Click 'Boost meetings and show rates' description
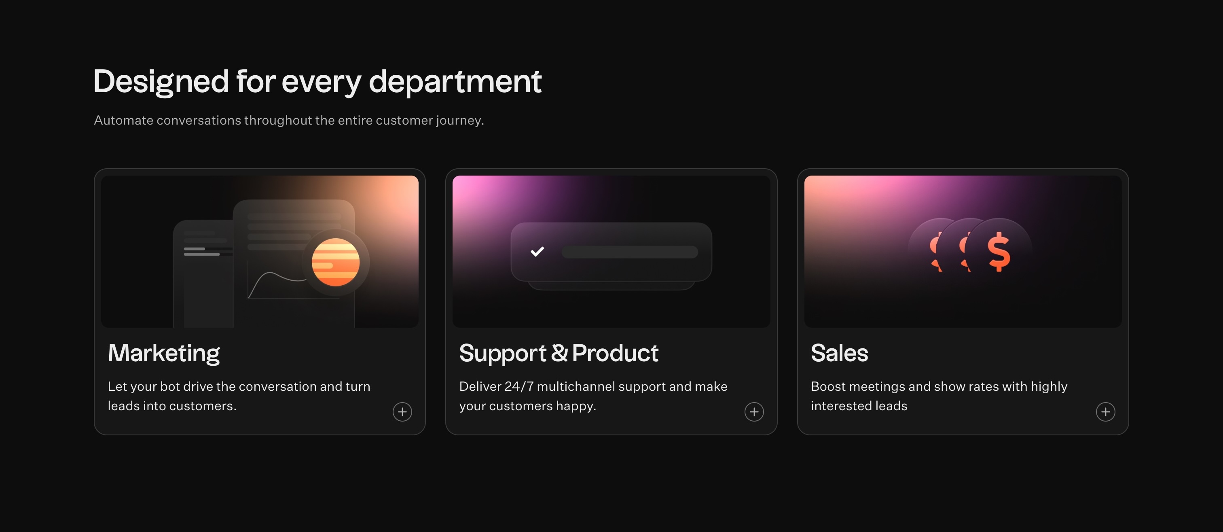 pyautogui.click(x=939, y=396)
